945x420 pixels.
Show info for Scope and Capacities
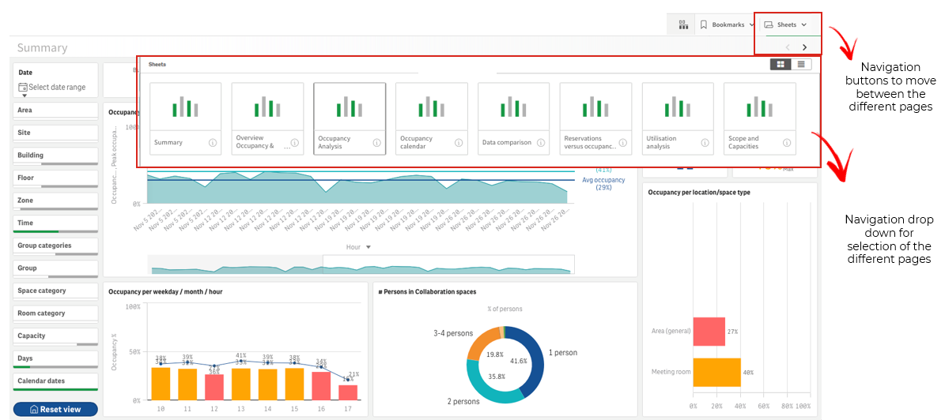coord(787,143)
